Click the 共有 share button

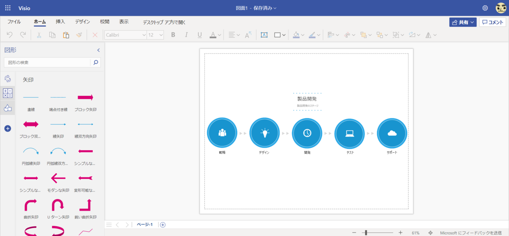(x=463, y=22)
